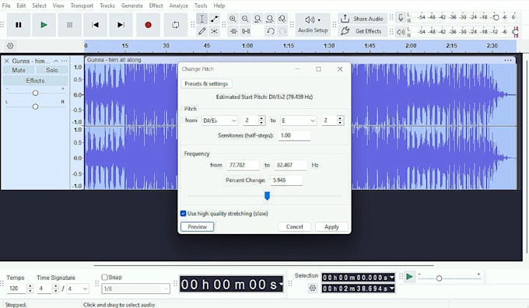Open time signature denominator dropdown
The height and width of the screenshot is (308, 529).
coord(78,289)
